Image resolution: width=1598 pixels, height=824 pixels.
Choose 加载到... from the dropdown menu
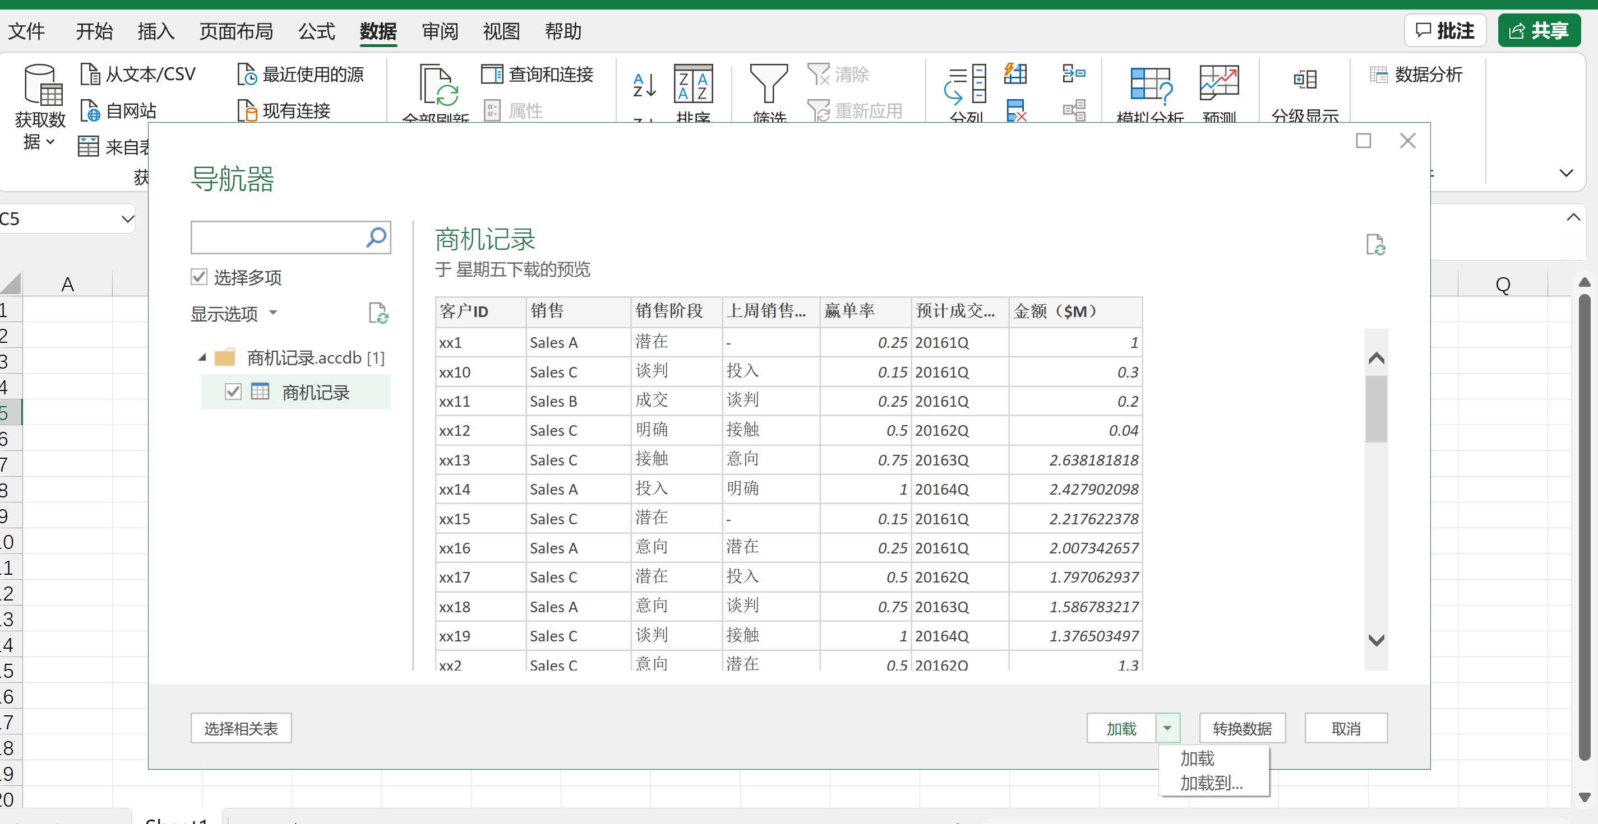(1211, 783)
